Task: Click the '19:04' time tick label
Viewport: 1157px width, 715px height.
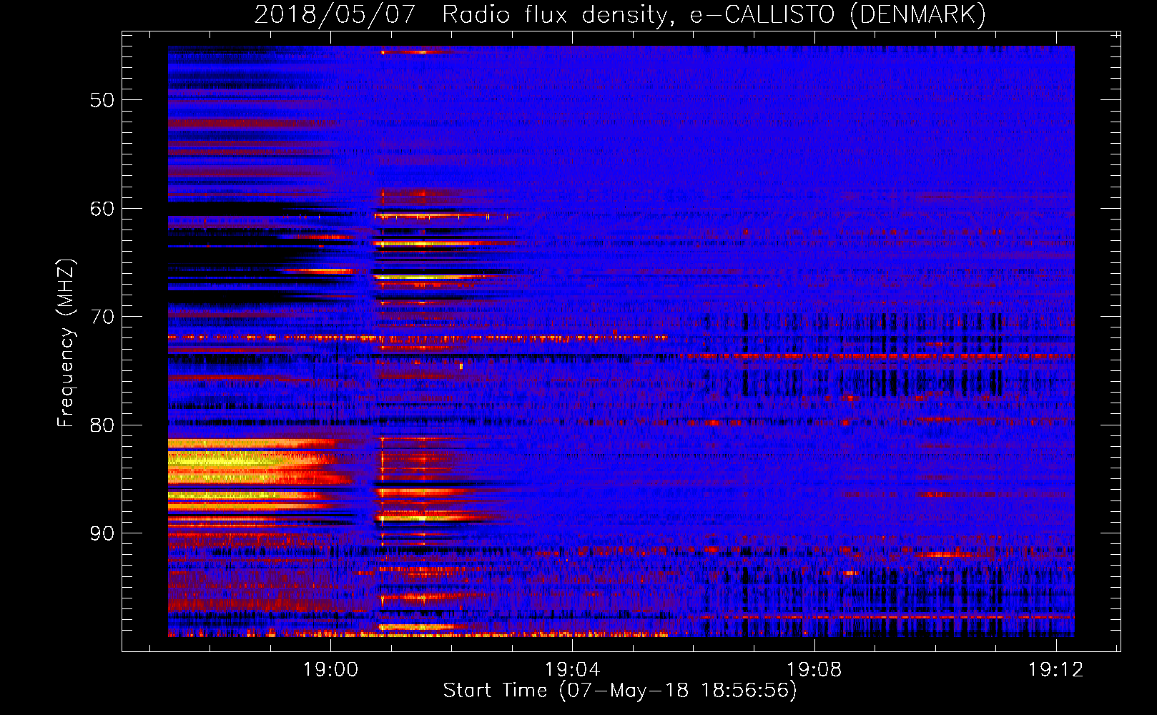Action: [572, 670]
